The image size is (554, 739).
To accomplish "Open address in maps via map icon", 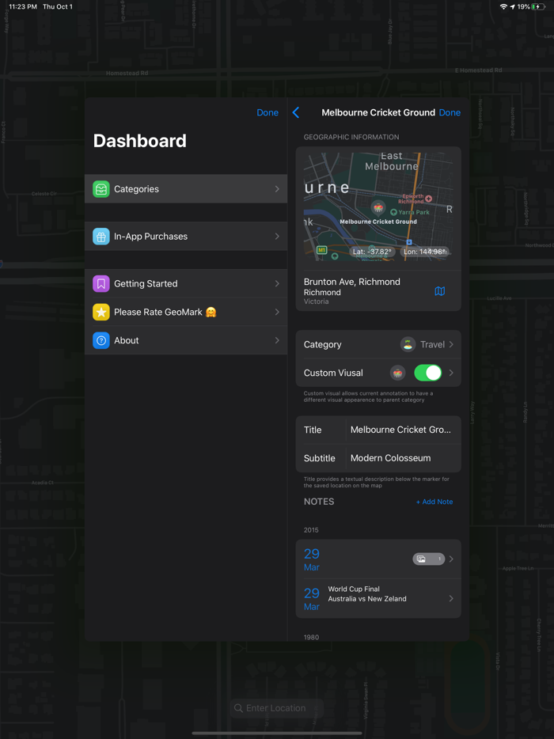I will [439, 291].
